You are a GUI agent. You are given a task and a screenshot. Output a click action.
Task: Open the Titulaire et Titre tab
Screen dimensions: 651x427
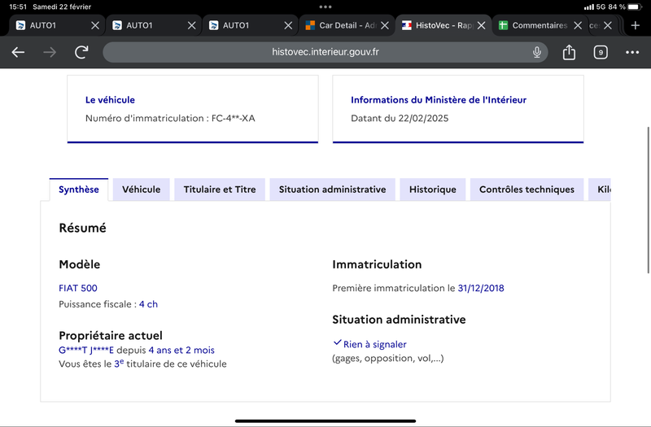220,190
